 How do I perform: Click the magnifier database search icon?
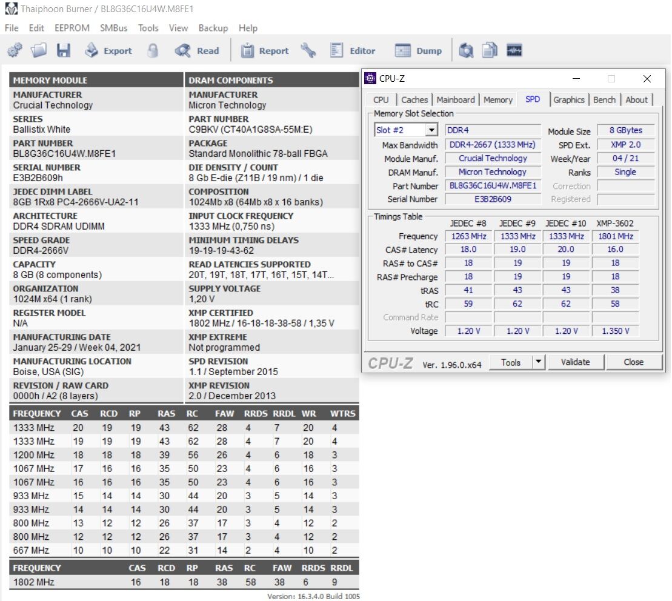[467, 50]
